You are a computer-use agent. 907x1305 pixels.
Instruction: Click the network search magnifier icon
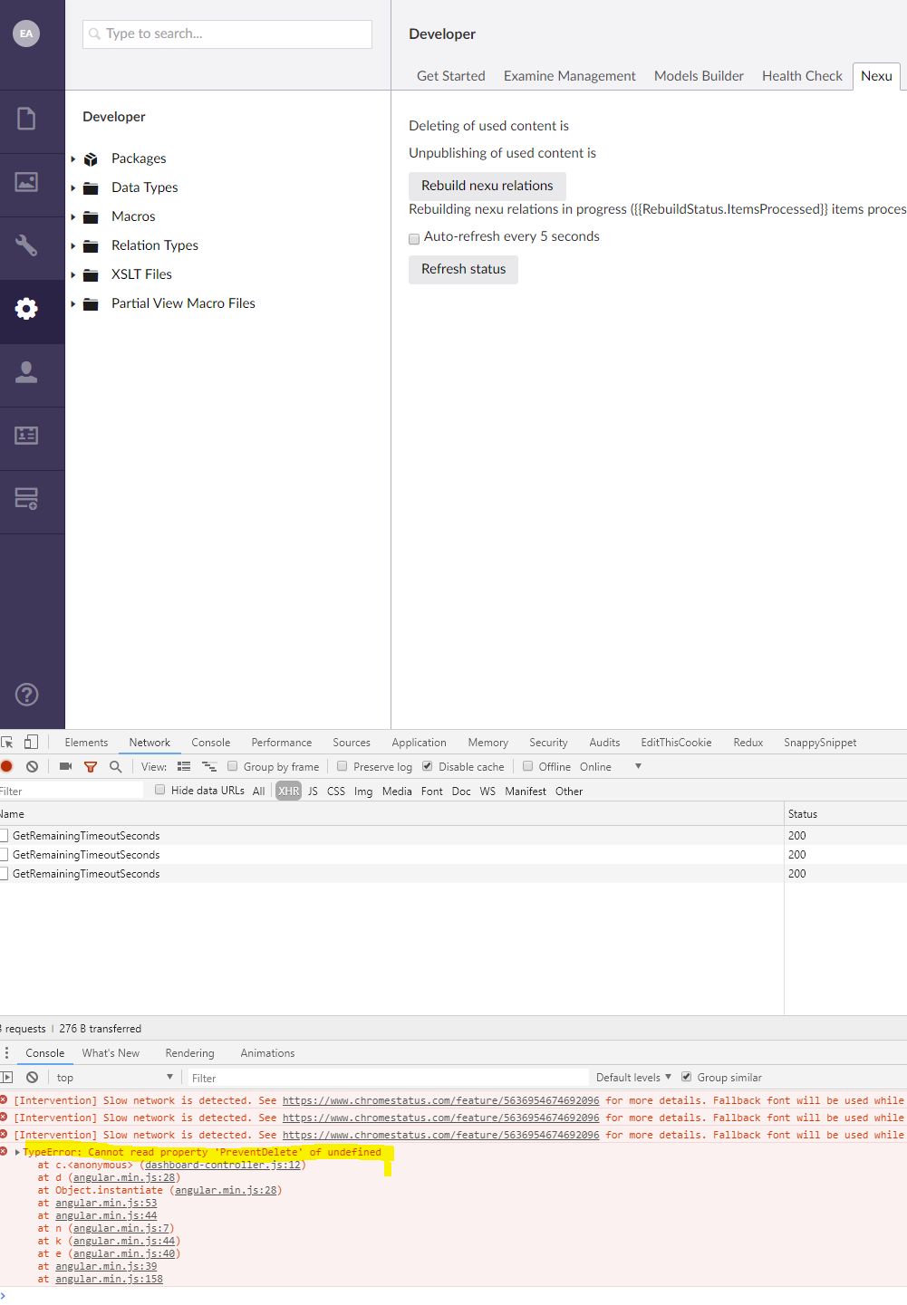pos(116,766)
